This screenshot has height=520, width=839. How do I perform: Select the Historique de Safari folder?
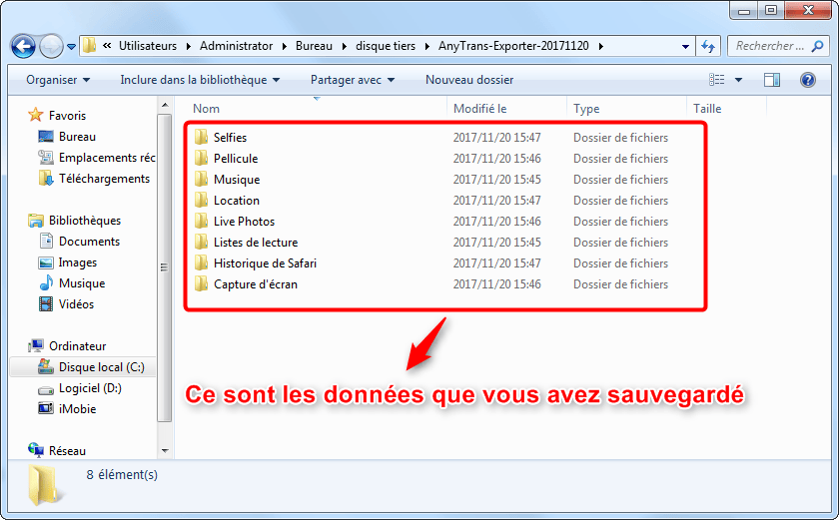[265, 263]
